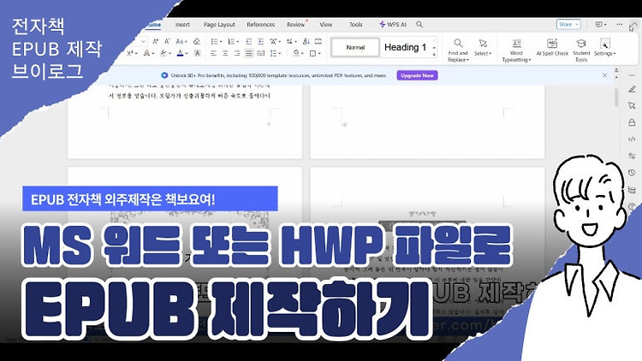Click the font color A swatch

(180, 53)
